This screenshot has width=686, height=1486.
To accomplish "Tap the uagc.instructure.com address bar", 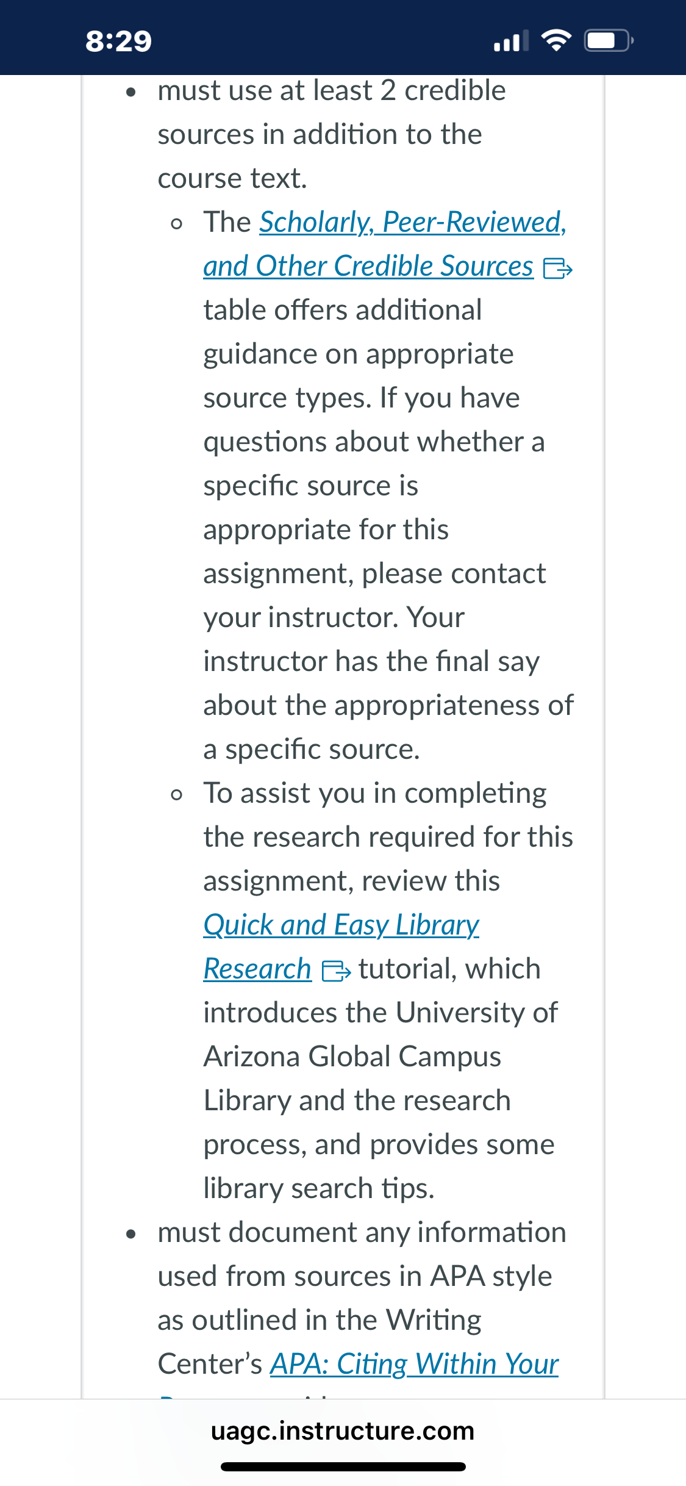I will 343,1431.
